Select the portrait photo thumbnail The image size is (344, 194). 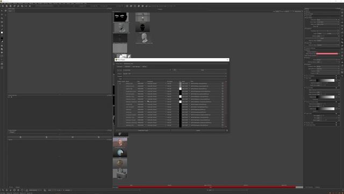[120, 142]
